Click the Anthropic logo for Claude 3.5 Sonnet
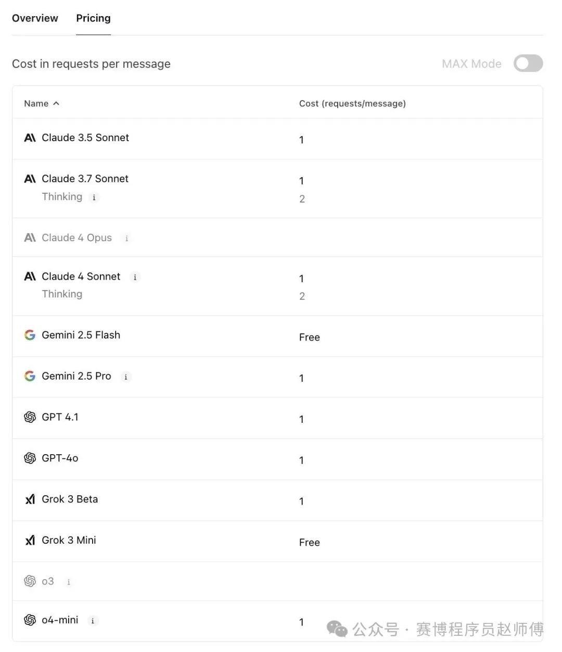 point(30,137)
